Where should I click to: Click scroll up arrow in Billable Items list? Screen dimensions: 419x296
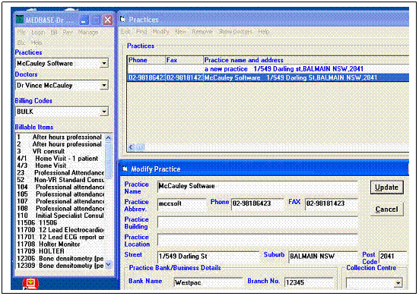108,138
